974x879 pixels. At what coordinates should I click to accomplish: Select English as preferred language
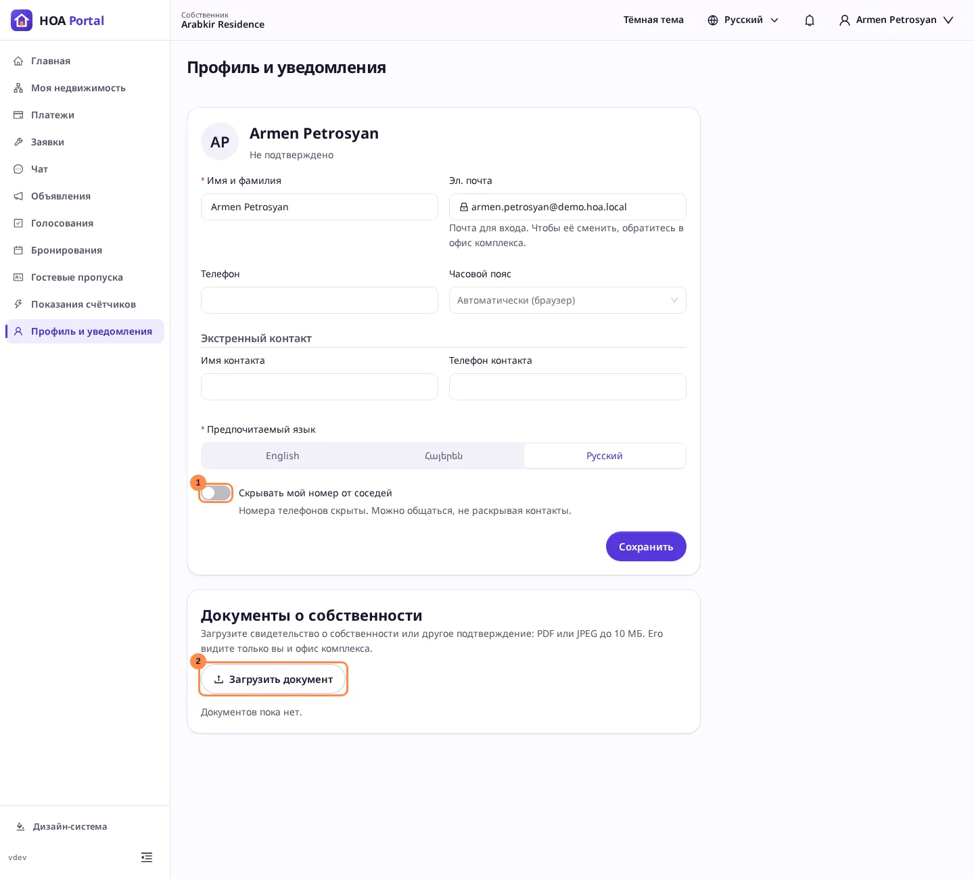[283, 456]
